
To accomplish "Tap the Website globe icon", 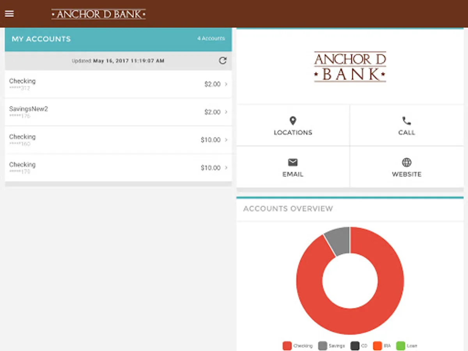I will point(406,162).
